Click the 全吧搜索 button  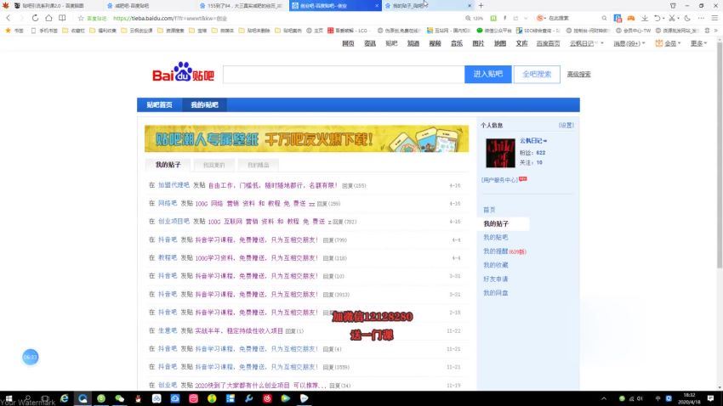coord(537,74)
